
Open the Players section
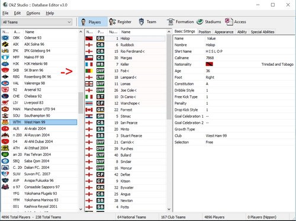point(93,22)
